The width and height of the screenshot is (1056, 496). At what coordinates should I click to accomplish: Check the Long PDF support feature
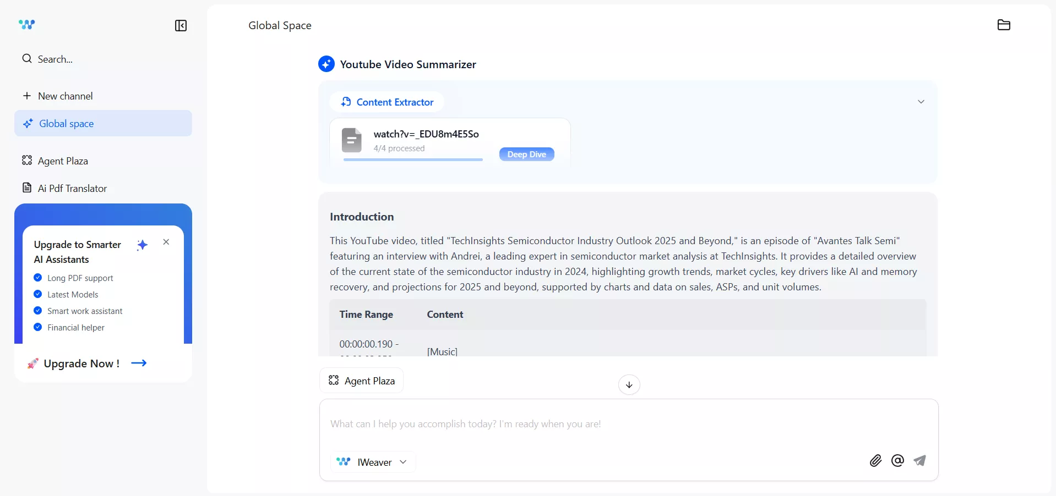pyautogui.click(x=37, y=278)
